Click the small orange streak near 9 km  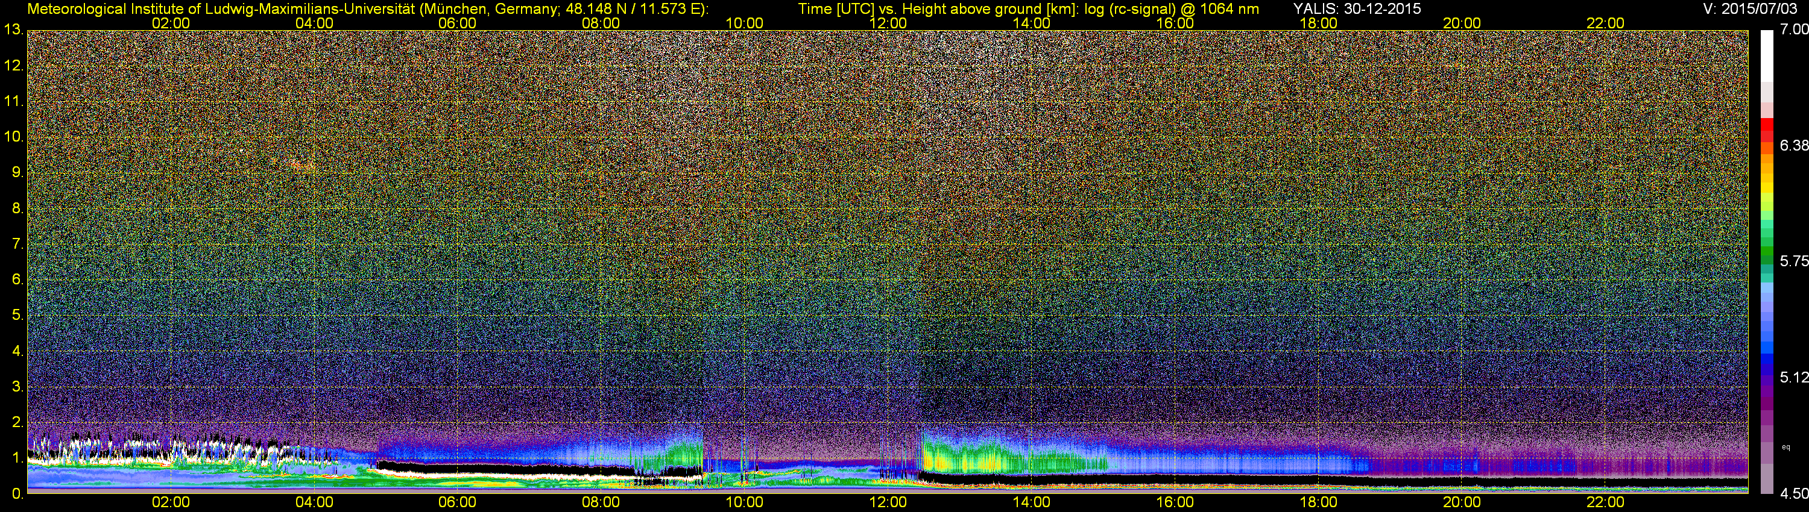point(303,166)
